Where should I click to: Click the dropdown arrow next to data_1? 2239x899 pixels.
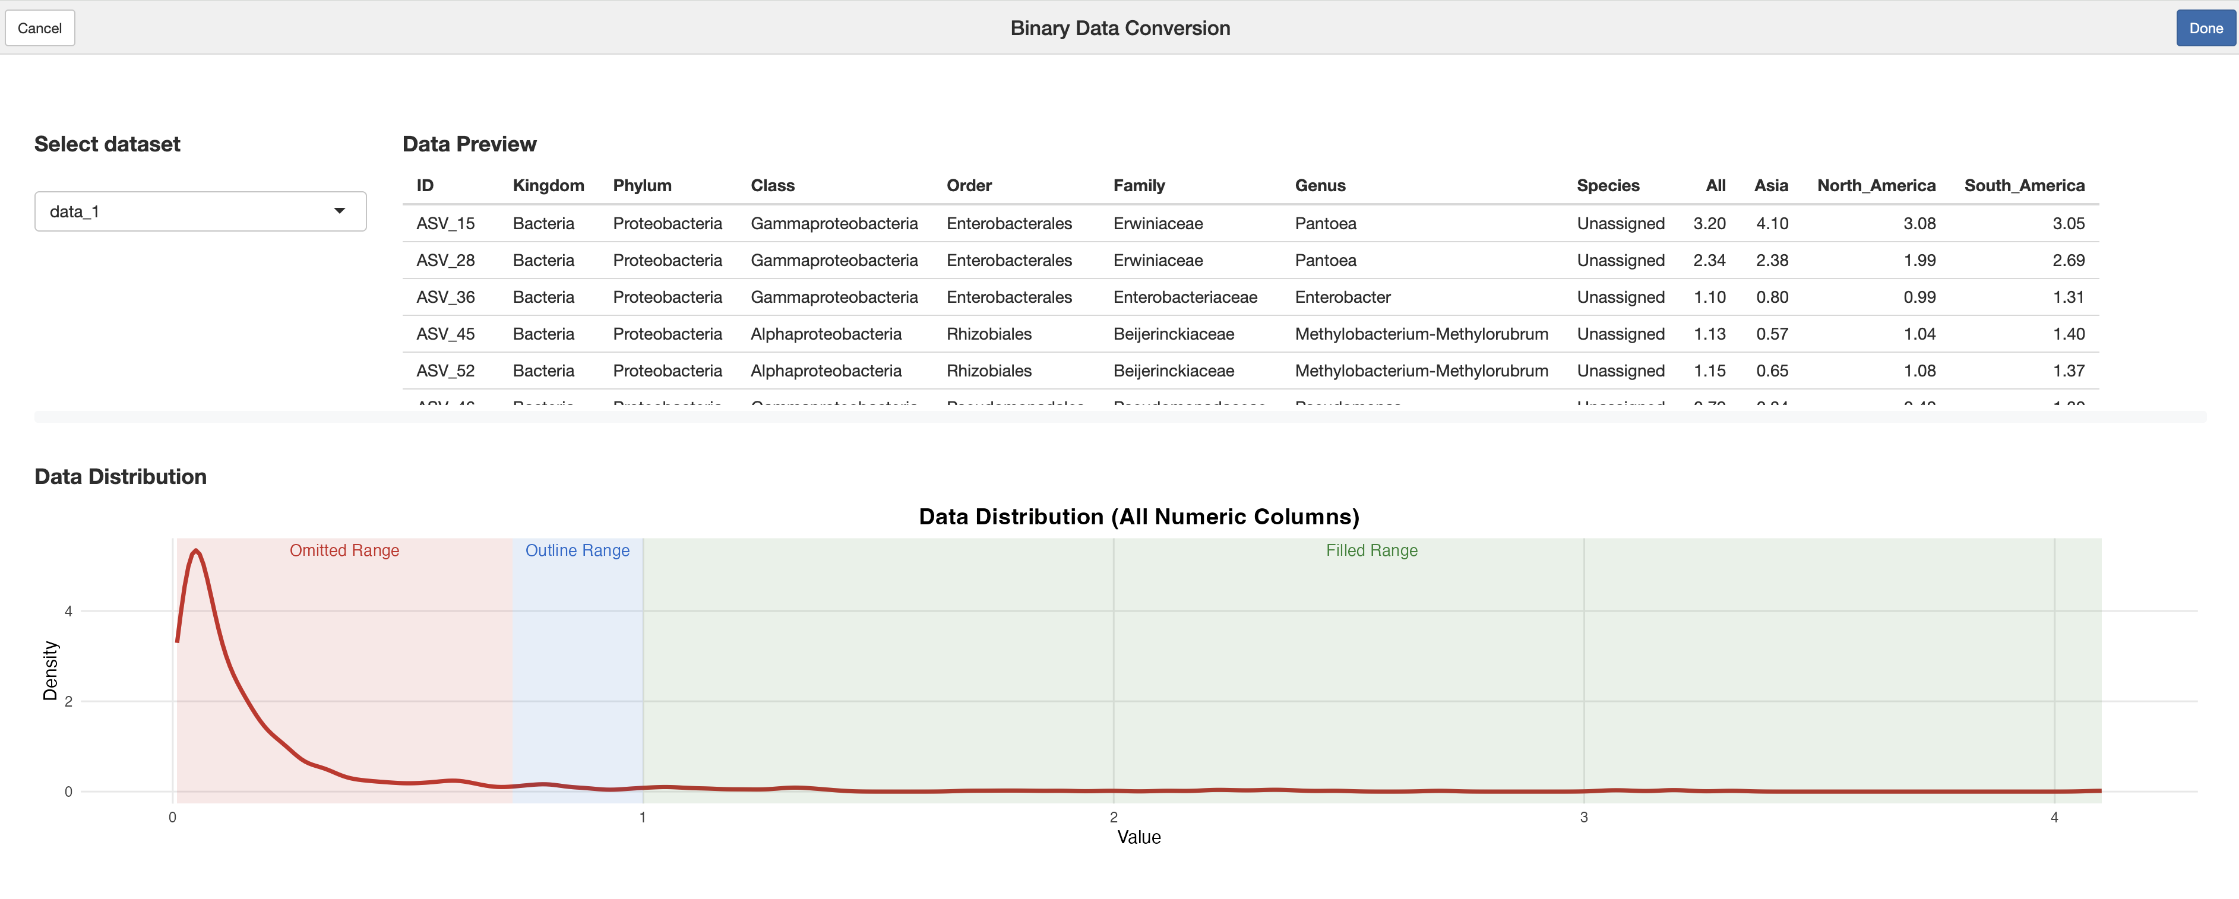[340, 211]
